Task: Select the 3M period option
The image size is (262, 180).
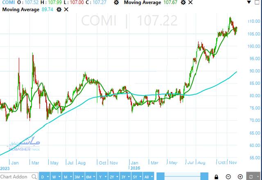Action: 77,177
